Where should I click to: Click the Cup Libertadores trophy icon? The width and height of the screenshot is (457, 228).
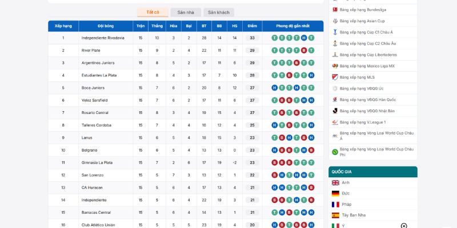pyautogui.click(x=335, y=55)
